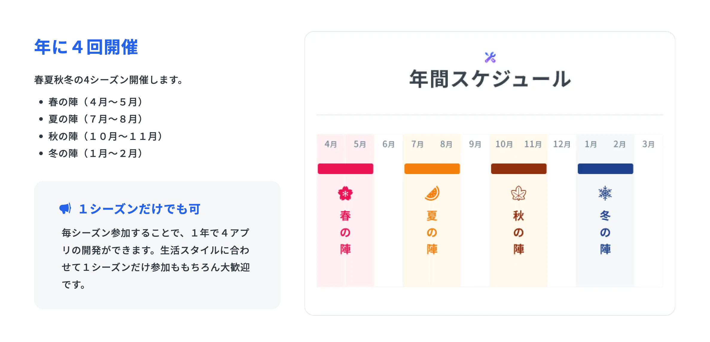Screen dimensions: 710x342
Task: Click the blue snowflake winter icon
Action: [605, 193]
